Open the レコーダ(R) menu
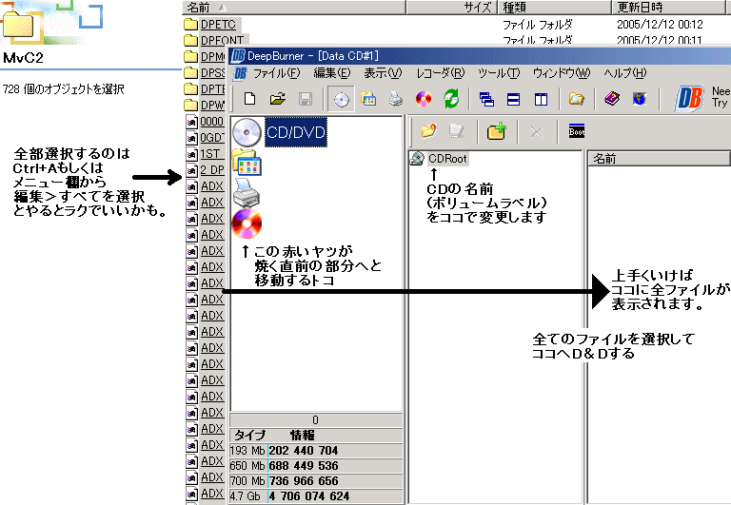 (440, 73)
